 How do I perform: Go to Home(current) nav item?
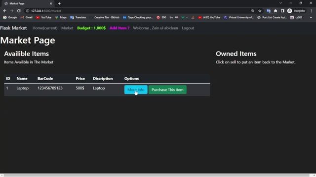[45, 28]
